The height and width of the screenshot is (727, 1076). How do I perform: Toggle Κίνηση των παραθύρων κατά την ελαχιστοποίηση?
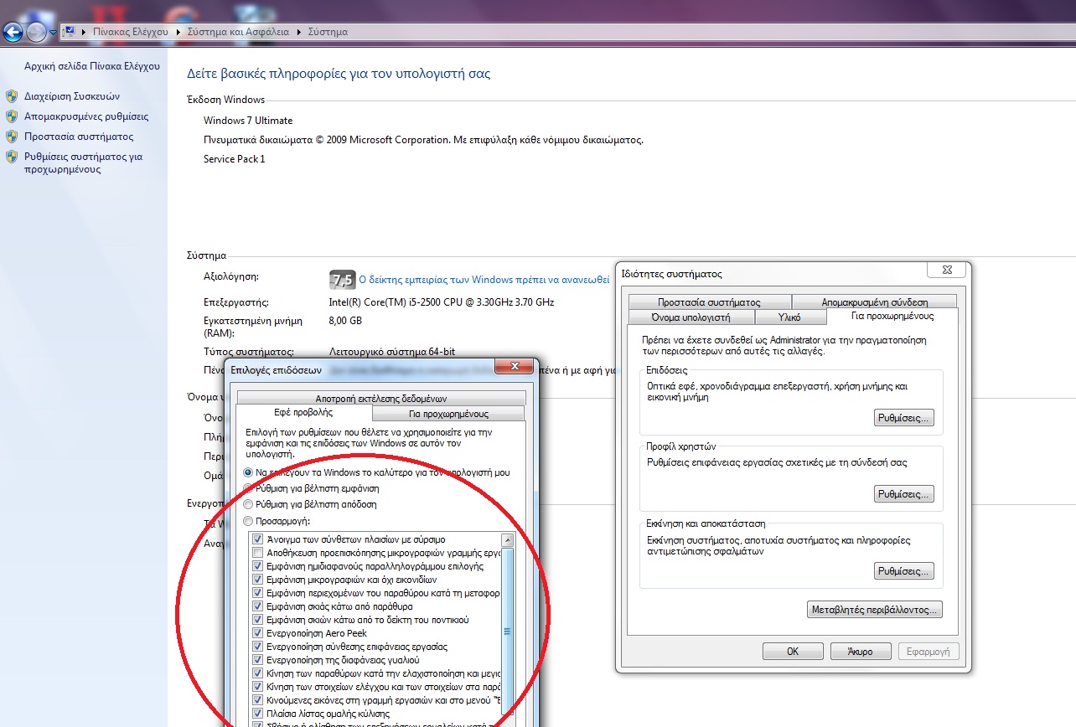coord(257,673)
